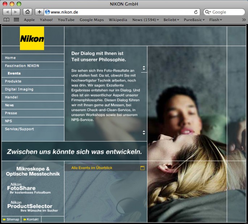Click the couple photo on the right
This screenshot has width=248, height=224.
187,134
